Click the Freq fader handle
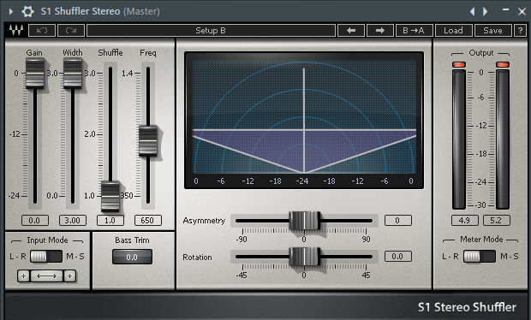531x320 pixels. click(148, 140)
